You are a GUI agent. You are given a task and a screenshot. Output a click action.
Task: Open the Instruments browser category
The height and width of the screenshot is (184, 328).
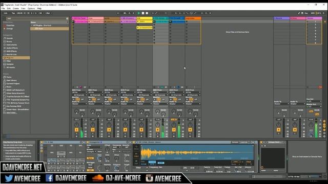(x=11, y=44)
